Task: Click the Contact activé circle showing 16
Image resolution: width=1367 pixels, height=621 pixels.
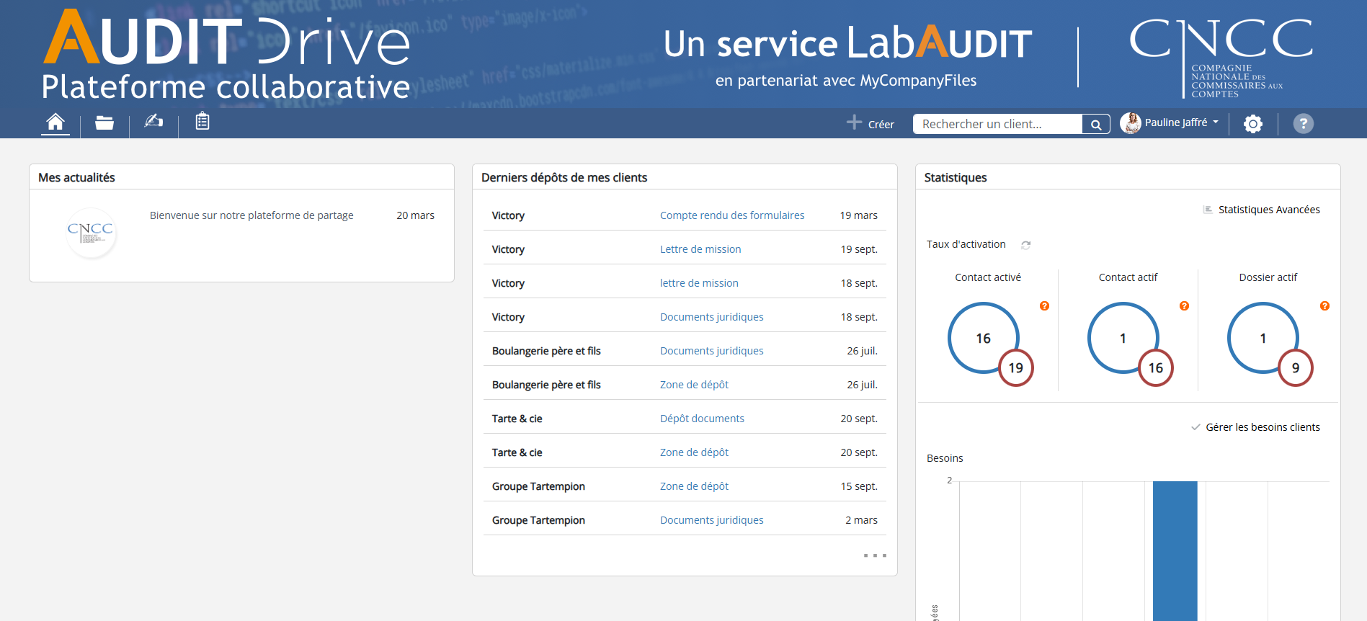Action: pos(983,338)
